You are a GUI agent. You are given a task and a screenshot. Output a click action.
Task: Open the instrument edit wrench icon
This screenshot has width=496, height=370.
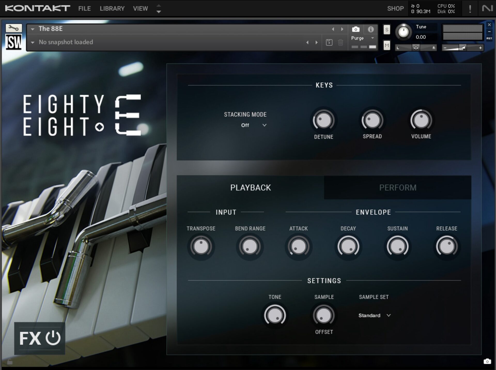click(x=14, y=28)
